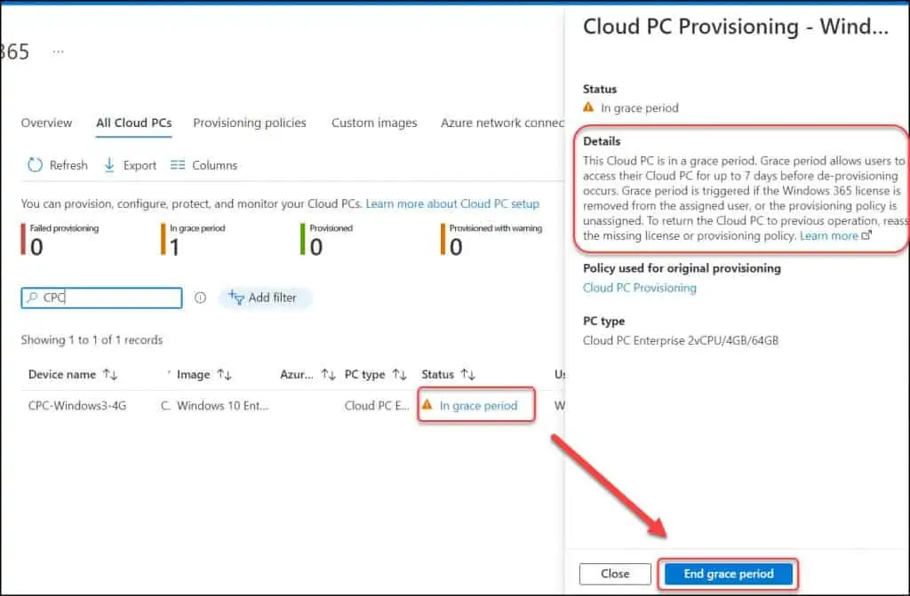This screenshot has width=910, height=596.
Task: Select the All Cloud PCs tab
Action: coord(134,123)
